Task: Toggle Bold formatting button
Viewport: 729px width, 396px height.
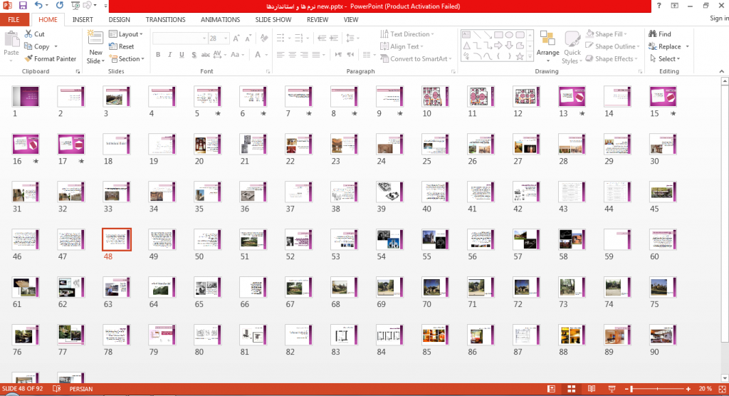Action: pos(158,54)
